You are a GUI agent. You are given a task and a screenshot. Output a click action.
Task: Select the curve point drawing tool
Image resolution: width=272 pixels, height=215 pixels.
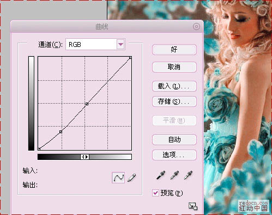[x=118, y=177]
